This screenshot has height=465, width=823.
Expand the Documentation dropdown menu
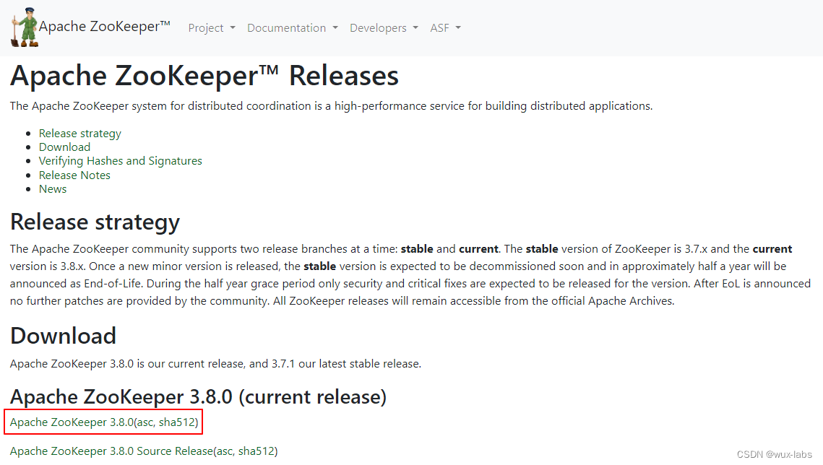tap(293, 27)
